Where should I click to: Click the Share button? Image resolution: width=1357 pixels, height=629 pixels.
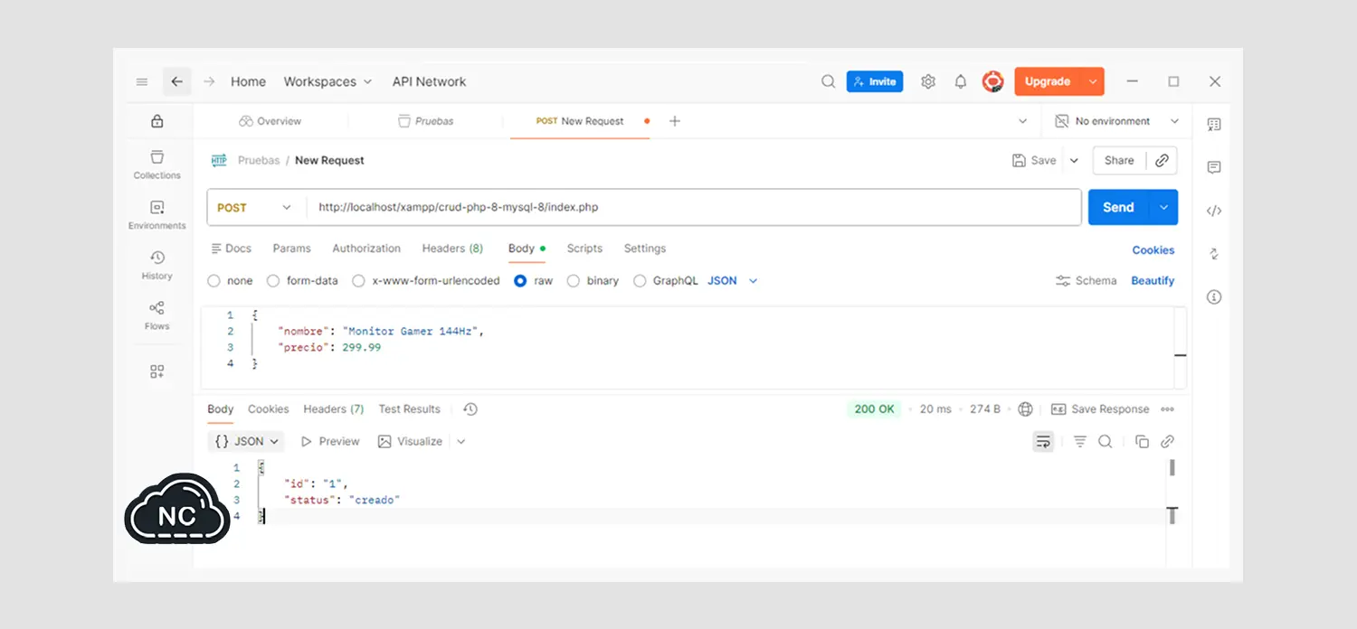pos(1119,160)
